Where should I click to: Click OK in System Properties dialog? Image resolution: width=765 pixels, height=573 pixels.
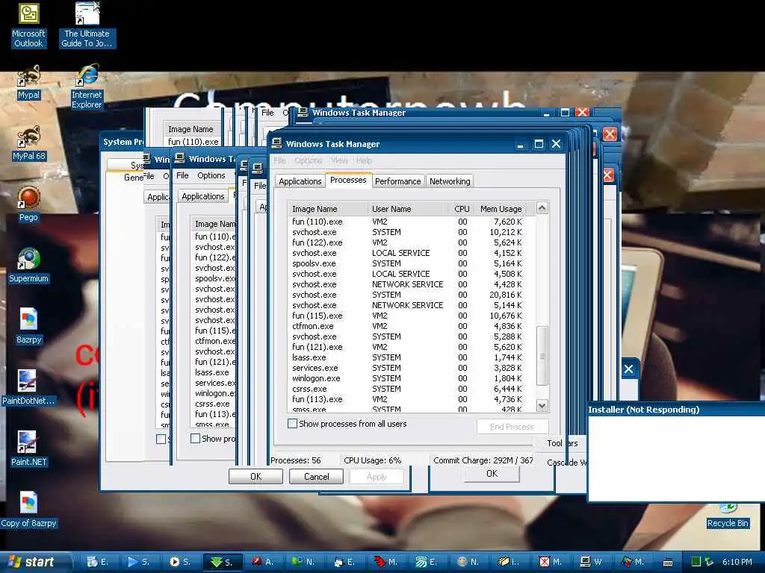(255, 477)
